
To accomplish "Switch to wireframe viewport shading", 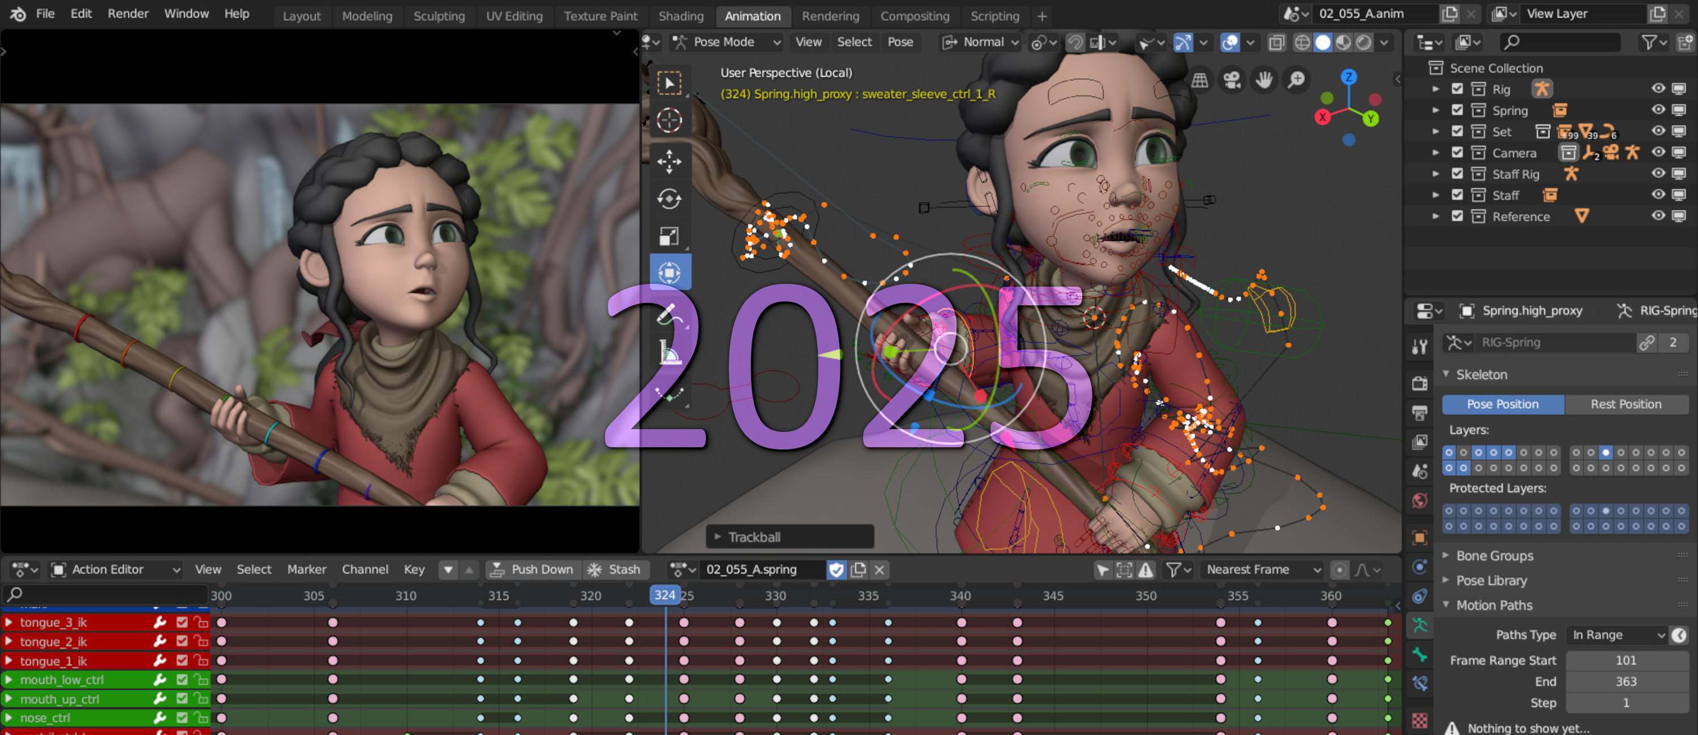I will [x=1302, y=42].
